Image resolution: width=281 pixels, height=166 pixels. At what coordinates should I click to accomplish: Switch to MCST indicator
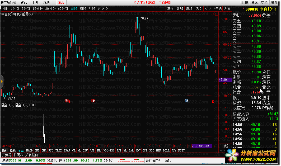pos(181,150)
